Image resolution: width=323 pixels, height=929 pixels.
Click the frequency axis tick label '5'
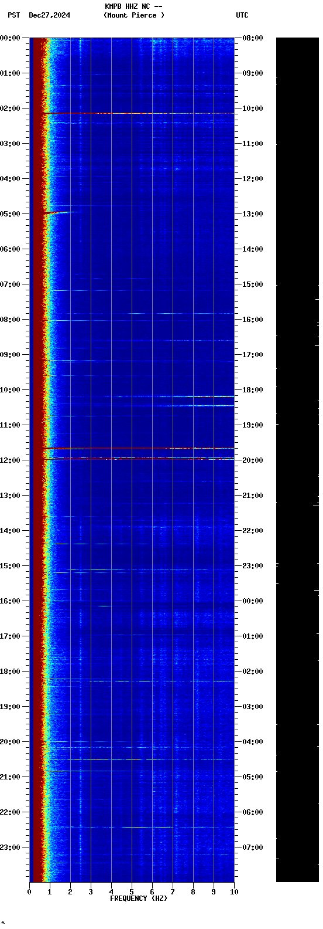pos(132,892)
